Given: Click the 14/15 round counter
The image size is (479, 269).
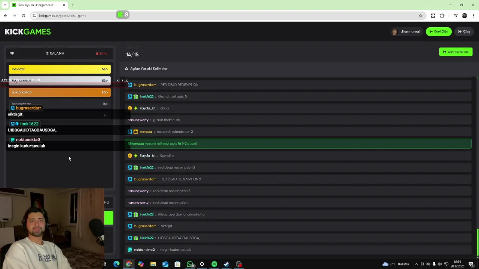Looking at the screenshot, I should pos(132,55).
